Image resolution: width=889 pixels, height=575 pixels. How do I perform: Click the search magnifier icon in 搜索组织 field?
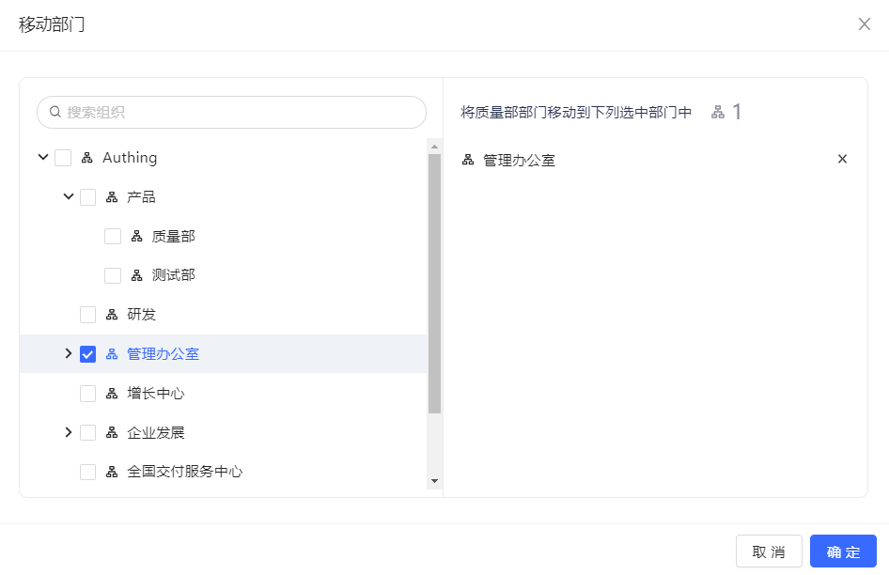[55, 112]
